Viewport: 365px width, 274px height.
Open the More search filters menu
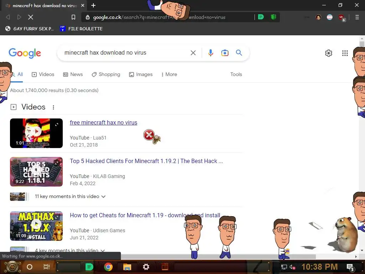[169, 74]
